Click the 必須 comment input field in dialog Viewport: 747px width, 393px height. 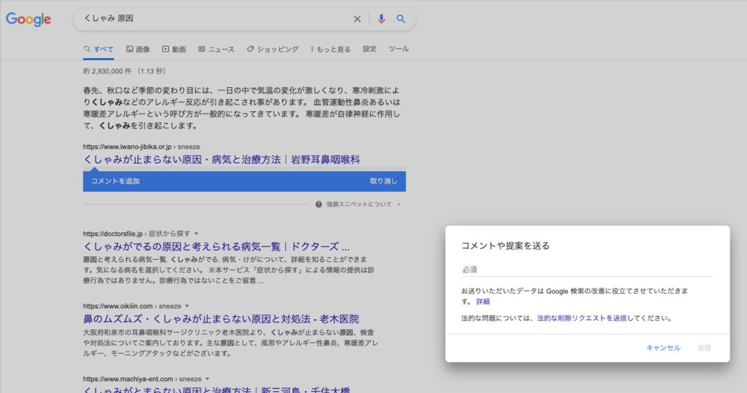coord(587,270)
